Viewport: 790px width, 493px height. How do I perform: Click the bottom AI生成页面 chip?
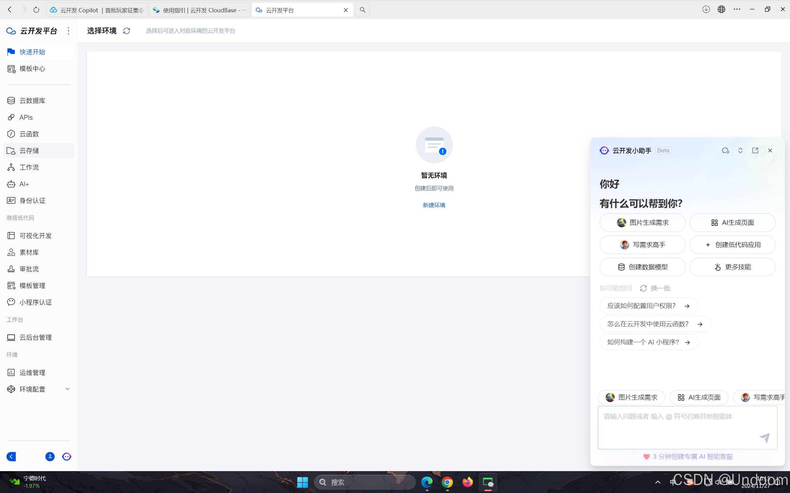699,397
